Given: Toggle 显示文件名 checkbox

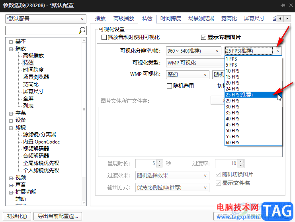Looking at the screenshot, I should coord(218,183).
